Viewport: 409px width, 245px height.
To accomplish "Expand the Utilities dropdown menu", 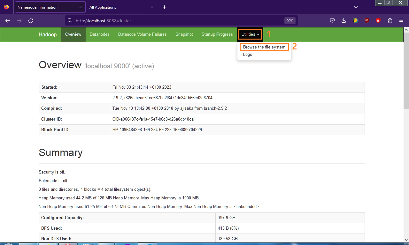I will [250, 34].
